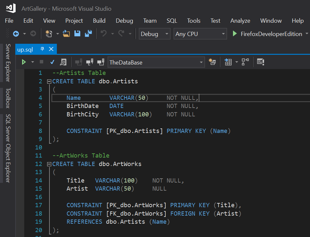Viewport: 310px width, 237px height.
Task: Start debugging with FirefoxDeveloperEdition
Action: tap(268, 34)
